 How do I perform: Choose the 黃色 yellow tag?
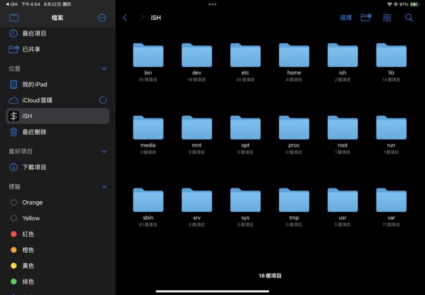[28, 266]
